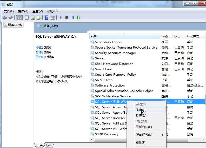The image size is (206, 148).
Task: Click the horizontal scrollbar left arrow
Action: tap(92, 140)
